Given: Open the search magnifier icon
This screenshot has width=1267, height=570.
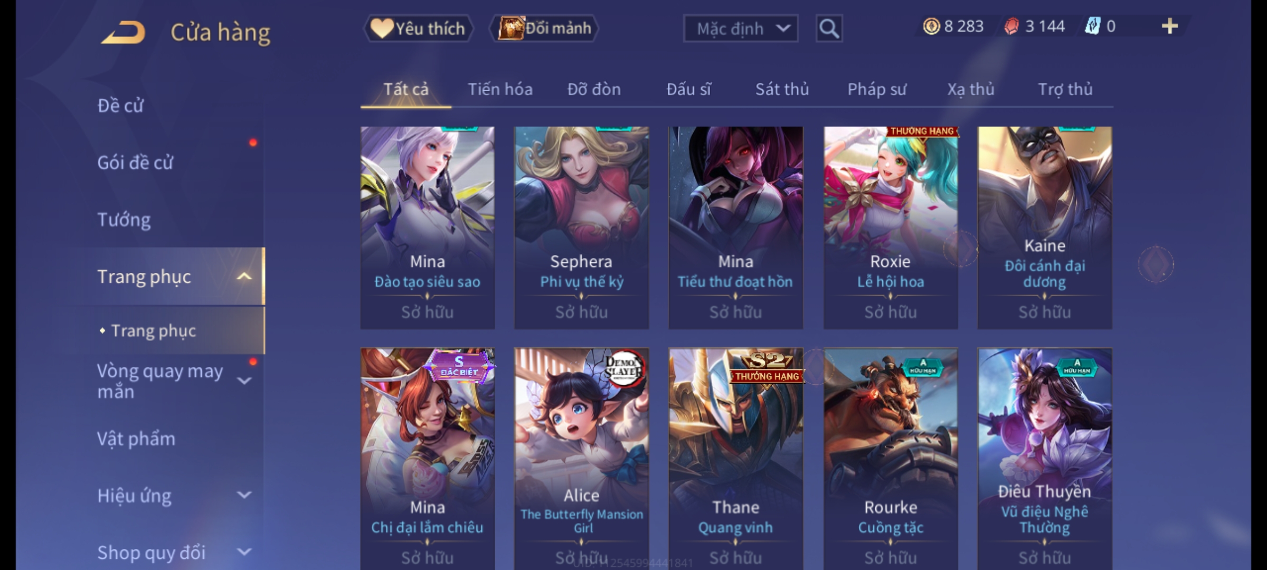Looking at the screenshot, I should 829,28.
